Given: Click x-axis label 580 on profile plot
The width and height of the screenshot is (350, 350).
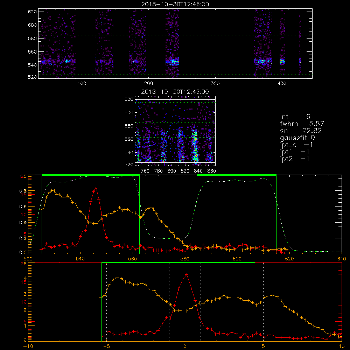Looking at the screenshot, I should click(x=185, y=259).
